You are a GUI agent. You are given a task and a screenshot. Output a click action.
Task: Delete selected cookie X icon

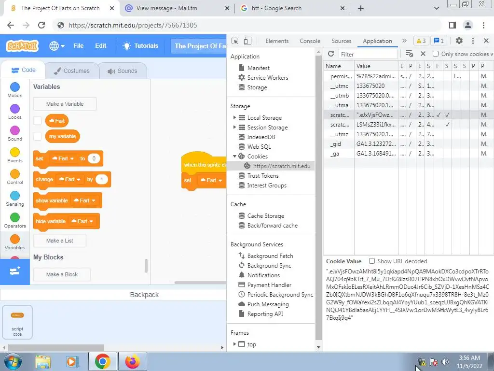tap(423, 54)
